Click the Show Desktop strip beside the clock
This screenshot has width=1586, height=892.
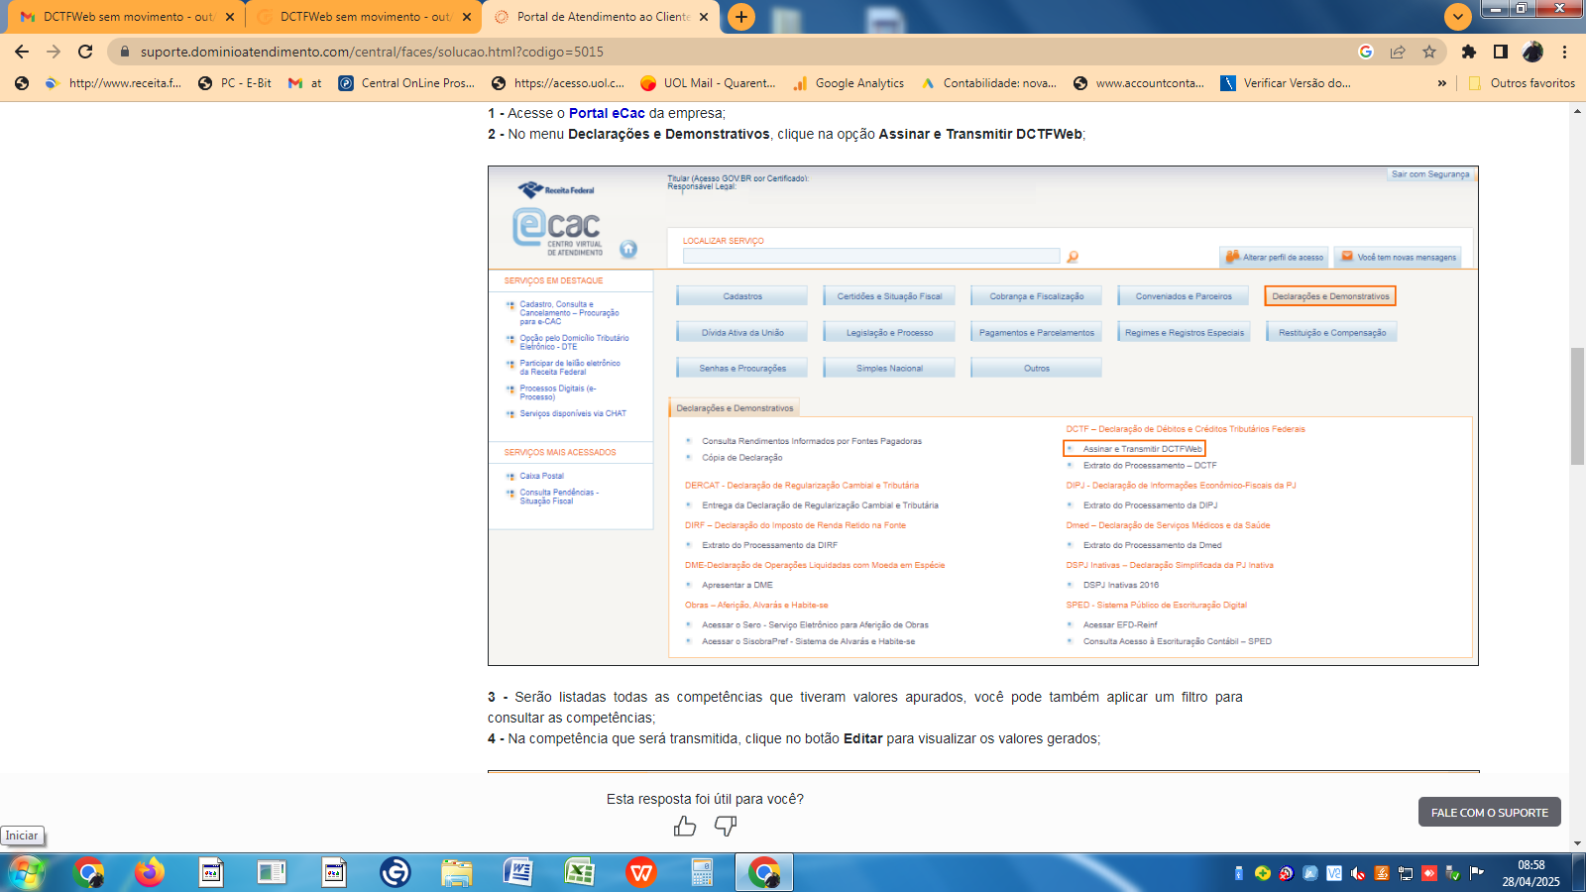(1579, 873)
